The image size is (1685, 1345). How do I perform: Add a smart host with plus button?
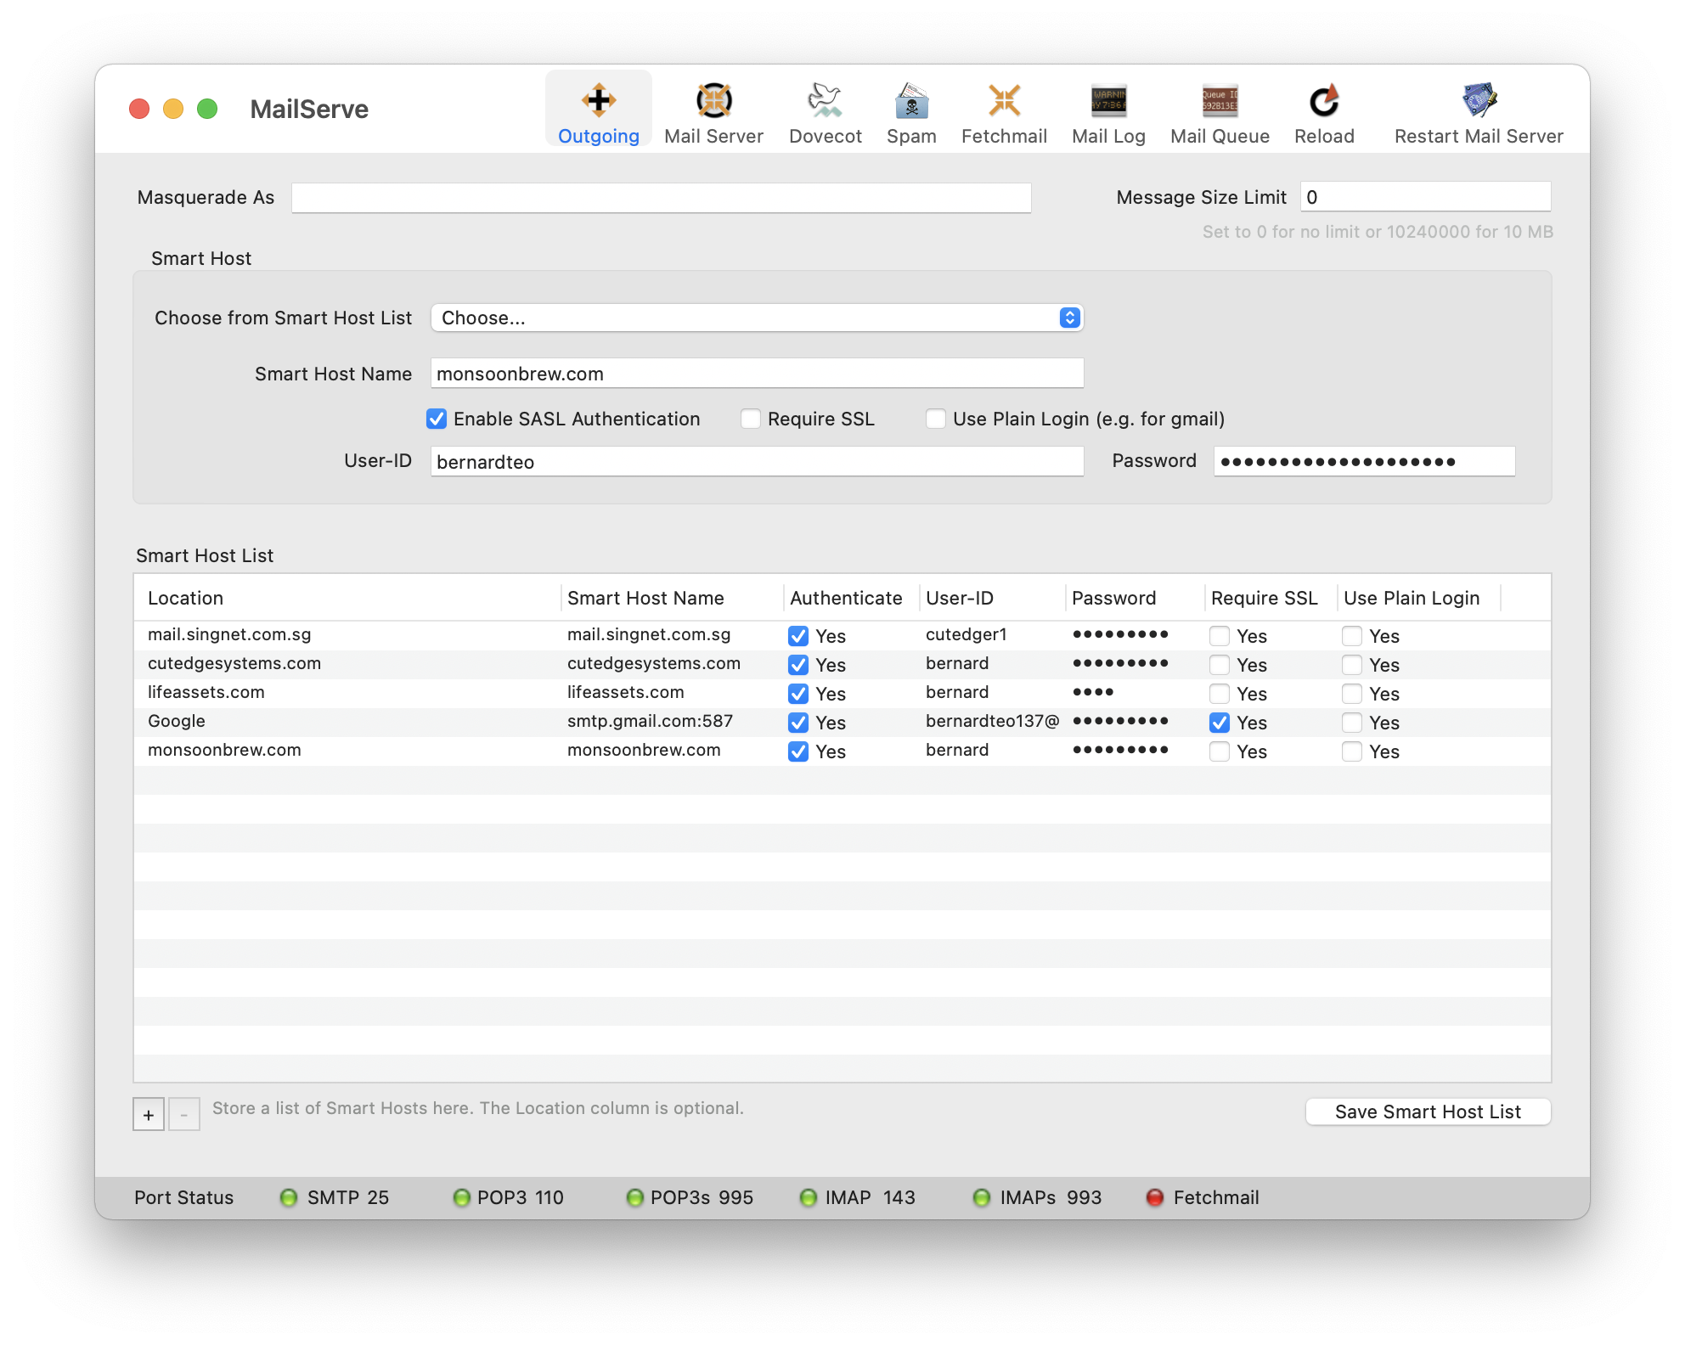pos(149,1114)
